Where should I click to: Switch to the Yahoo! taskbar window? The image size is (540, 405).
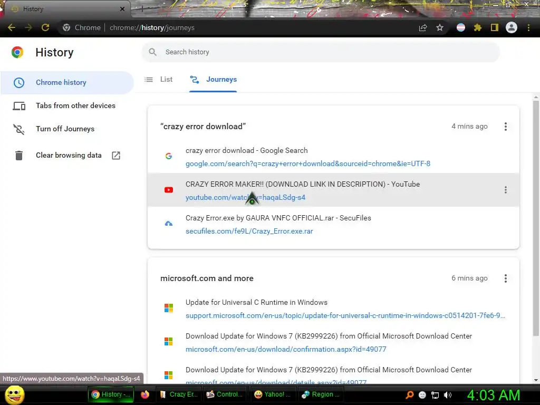click(x=273, y=394)
